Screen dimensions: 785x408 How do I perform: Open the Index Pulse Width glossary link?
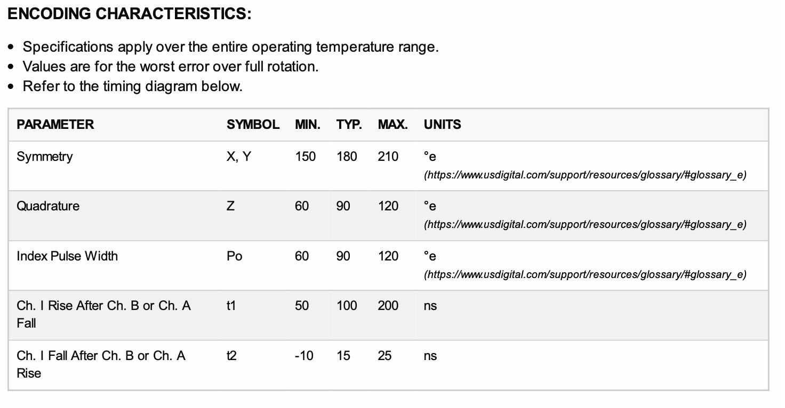(585, 275)
